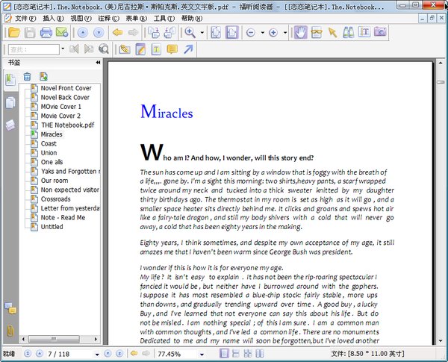Screen dimensions: 448x362
Task: Select the snapshot camera tool
Action: click(380, 31)
